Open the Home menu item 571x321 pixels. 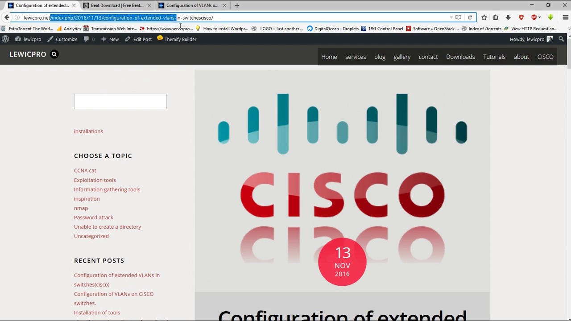click(x=329, y=57)
